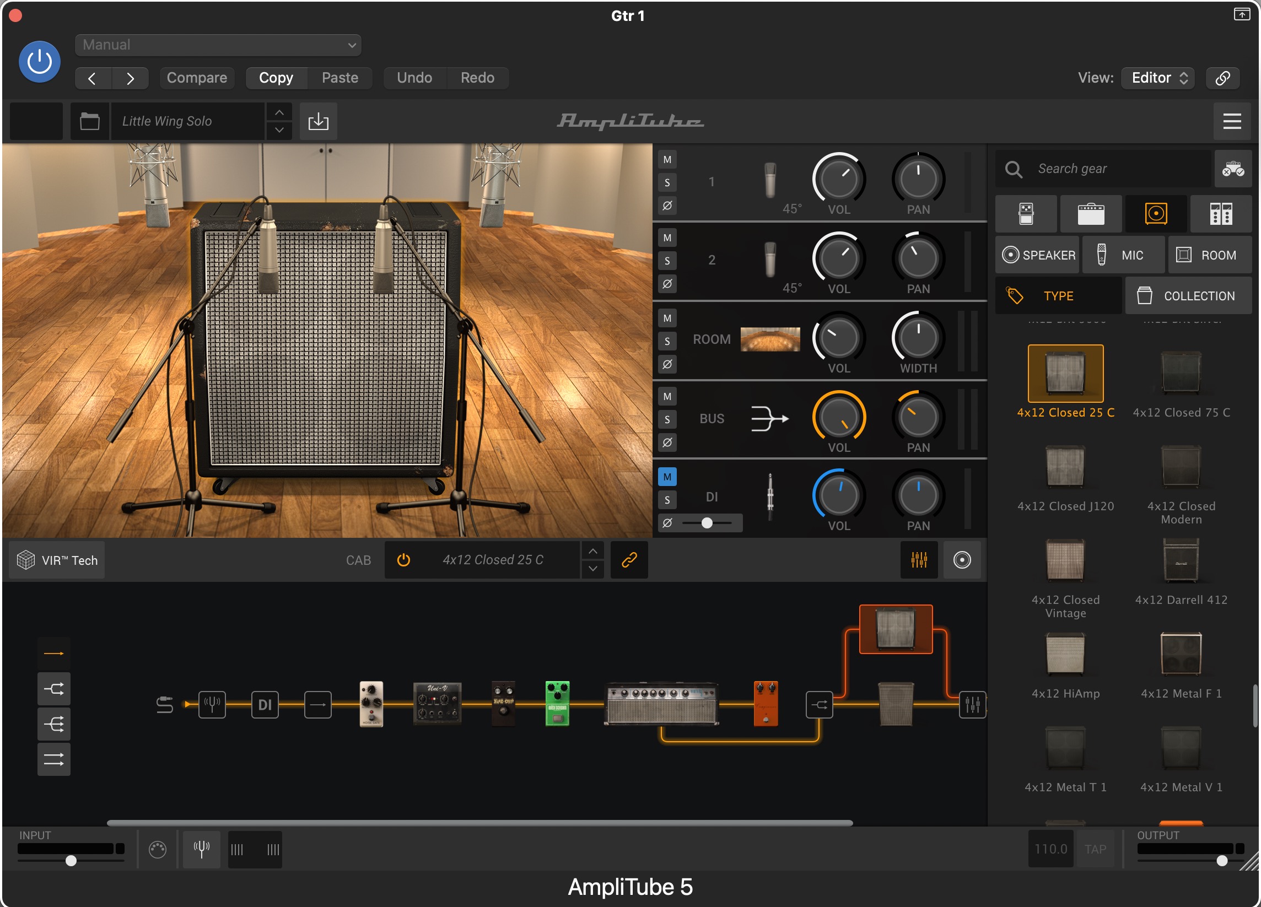Click the Redo button
Screen dimensions: 1261x907
coord(477,78)
